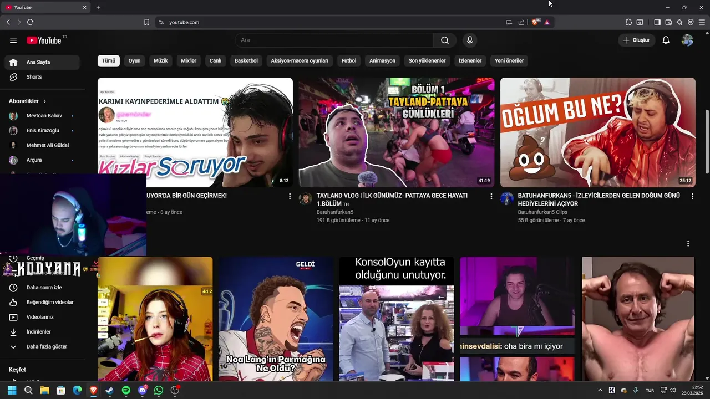Open Brave Rewards triangle icon
Viewport: 710px width, 399px height.
547,22
